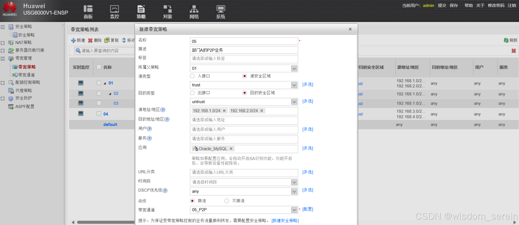Screen dimensions: 519x225
Task: Select the 不限流 action radio button
Action: [x=227, y=201]
